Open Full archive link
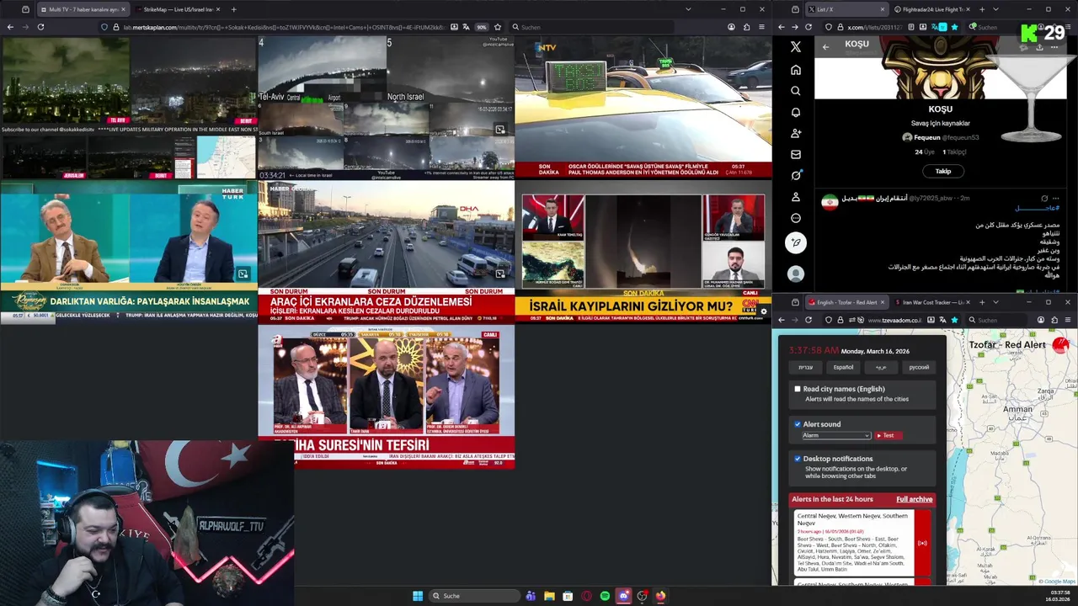 [x=914, y=499]
